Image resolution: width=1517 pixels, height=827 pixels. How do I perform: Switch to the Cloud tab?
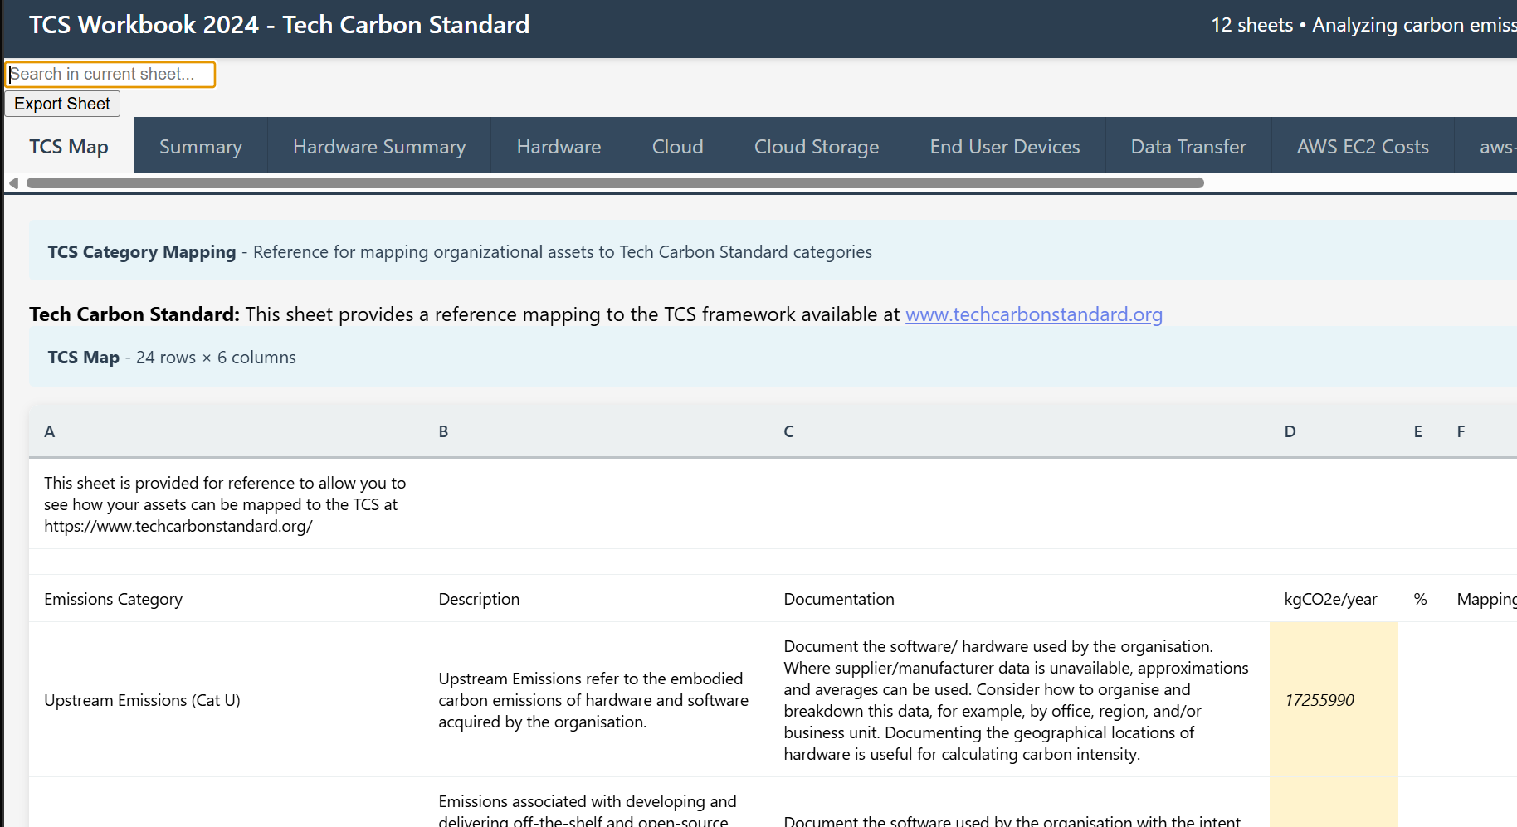tap(677, 146)
